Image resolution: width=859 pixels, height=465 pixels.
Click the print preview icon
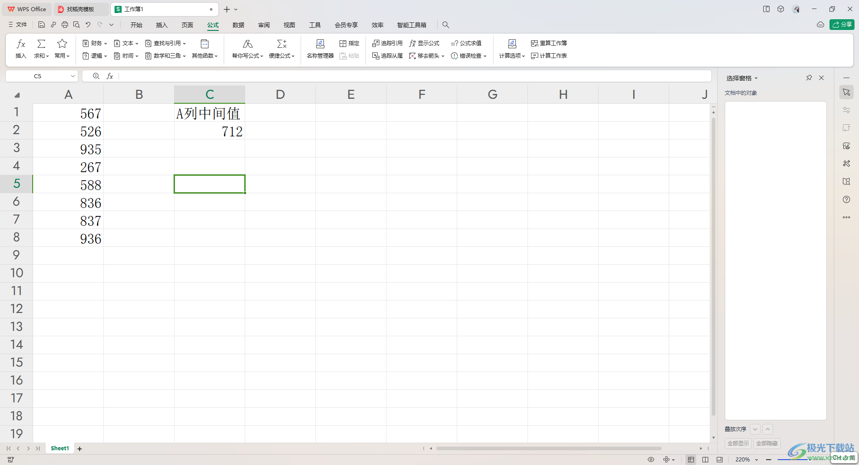77,25
